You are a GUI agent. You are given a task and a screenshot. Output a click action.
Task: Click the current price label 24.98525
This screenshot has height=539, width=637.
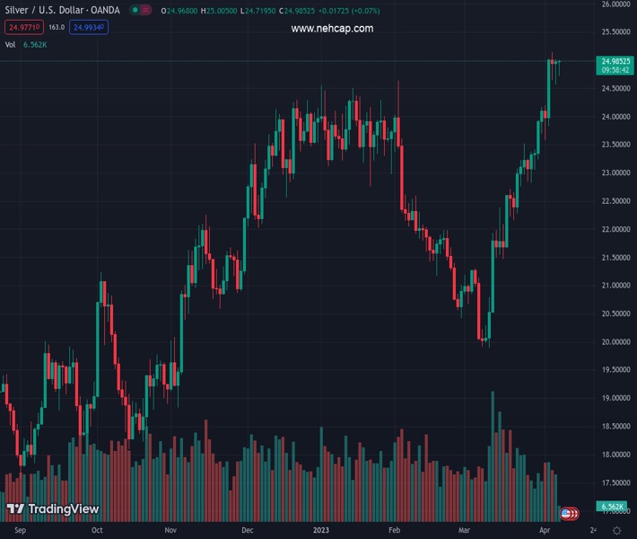(615, 61)
